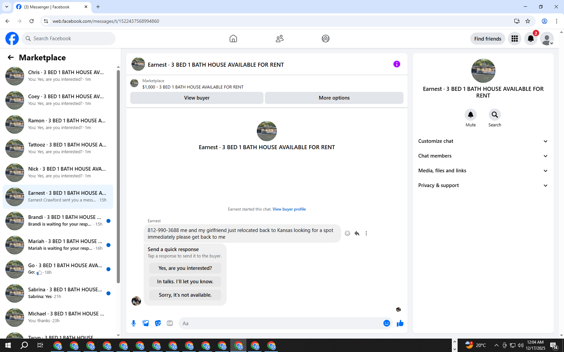Open the Facebook menu grid icon

(x=515, y=39)
